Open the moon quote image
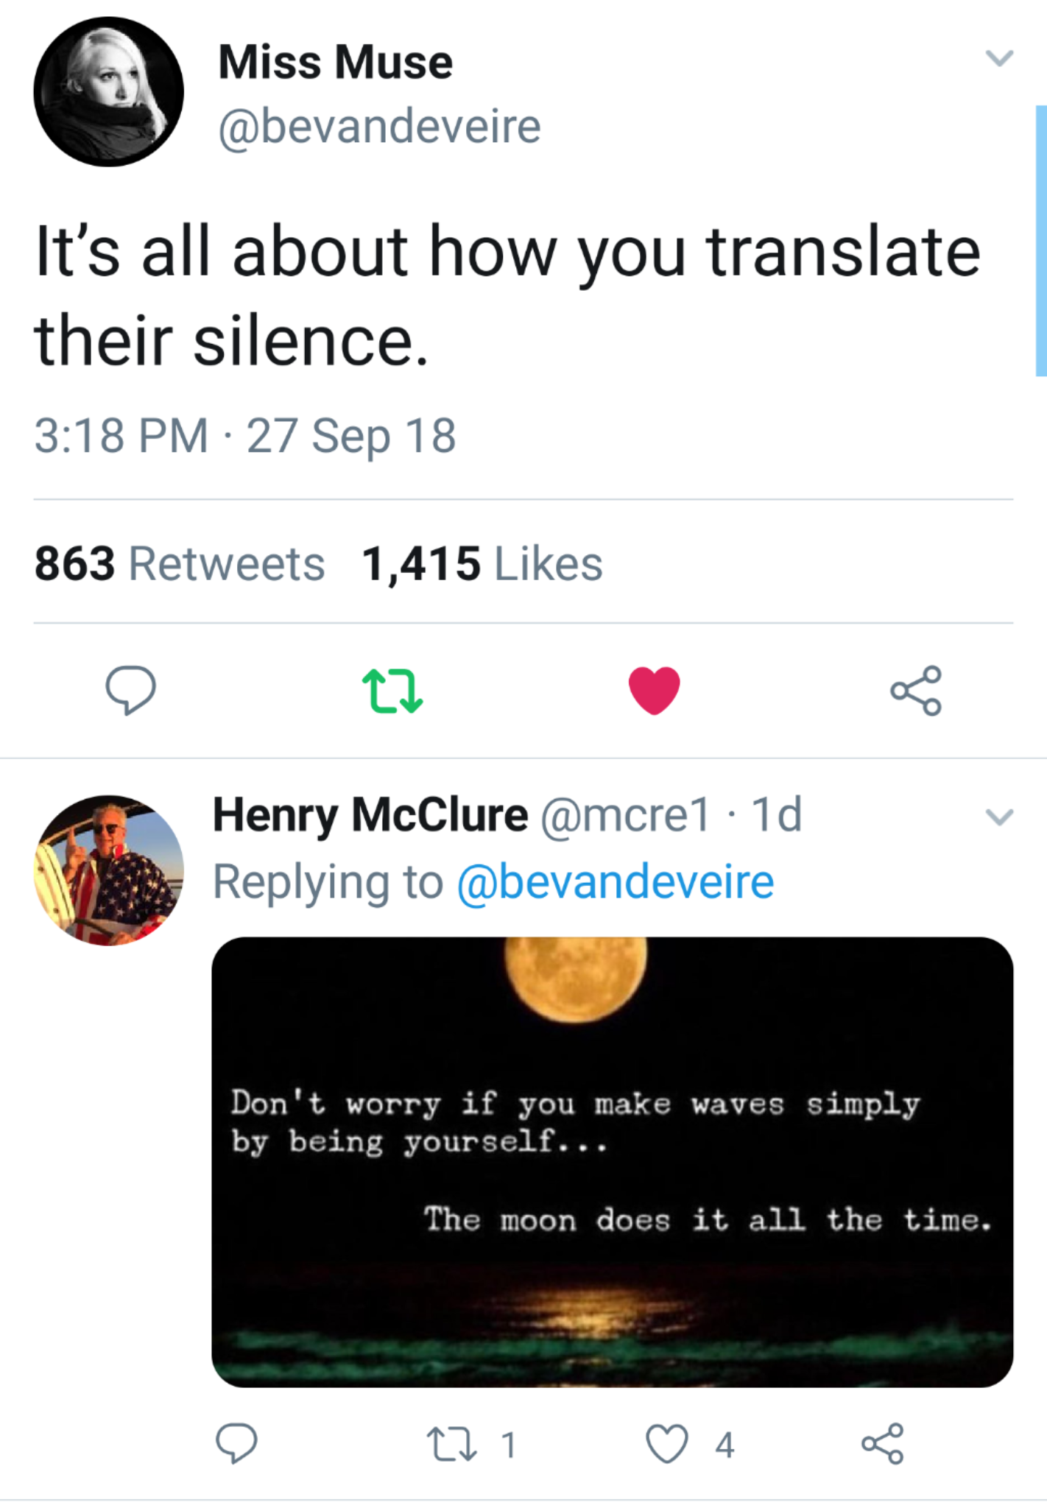Viewport: 1047px width, 1508px height. tap(612, 1162)
